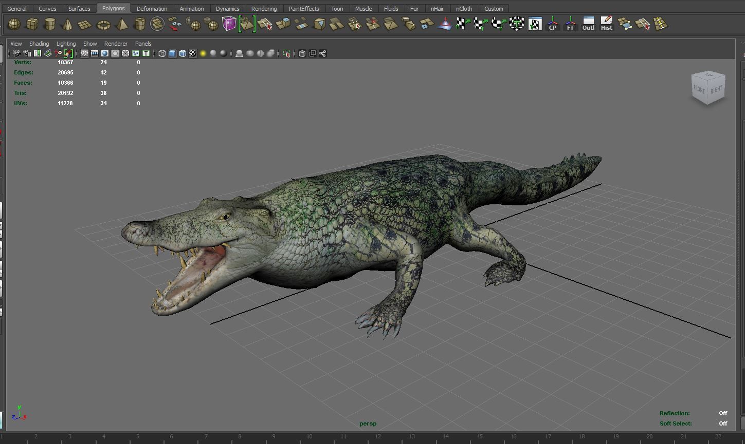Viewport: 745px width, 444px height.
Task: Switch to the Deformation shelf tab
Action: (x=152, y=9)
